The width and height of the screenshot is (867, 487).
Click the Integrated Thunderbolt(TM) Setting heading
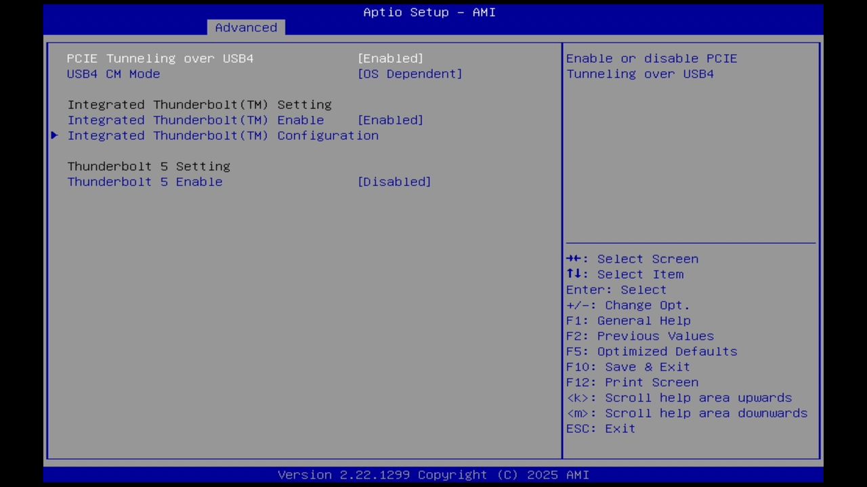tap(199, 104)
